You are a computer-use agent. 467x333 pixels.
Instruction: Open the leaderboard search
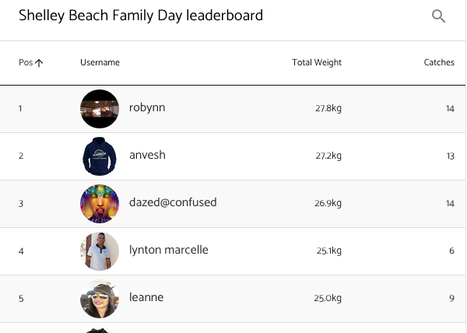[x=439, y=16]
